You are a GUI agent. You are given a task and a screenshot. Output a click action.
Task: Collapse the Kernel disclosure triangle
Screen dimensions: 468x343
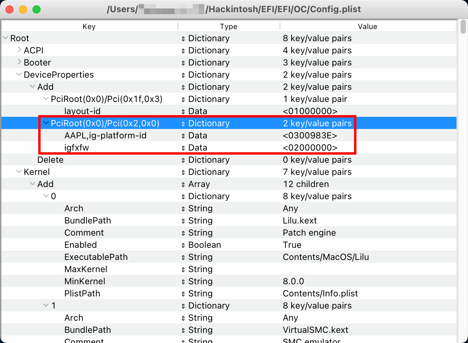point(19,172)
